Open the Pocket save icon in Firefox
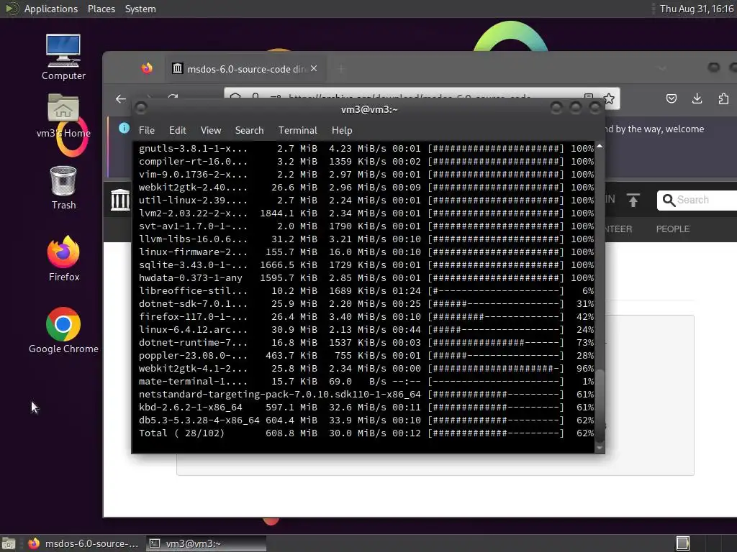The image size is (737, 552). click(x=672, y=98)
